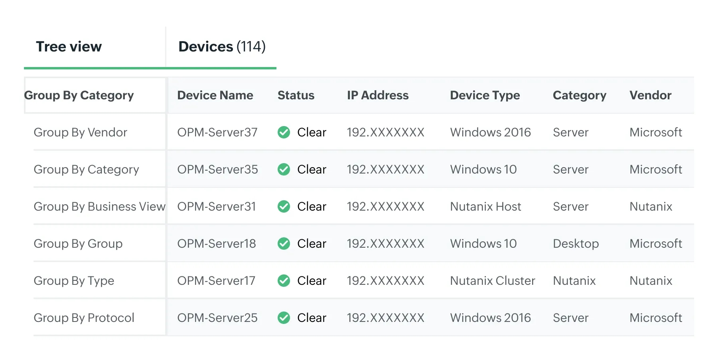
Task: Select Group By Protocol in the sidebar
Action: (84, 318)
